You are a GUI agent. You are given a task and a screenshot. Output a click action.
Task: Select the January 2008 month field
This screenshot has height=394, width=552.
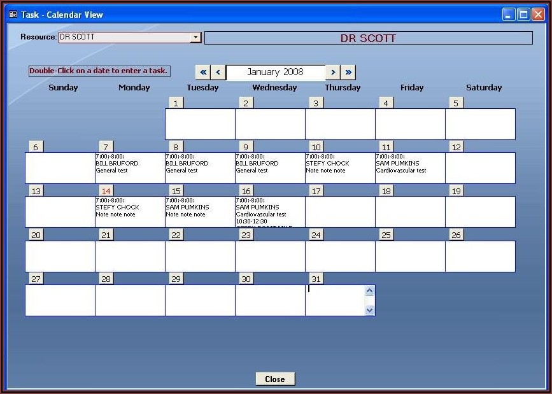click(x=275, y=73)
